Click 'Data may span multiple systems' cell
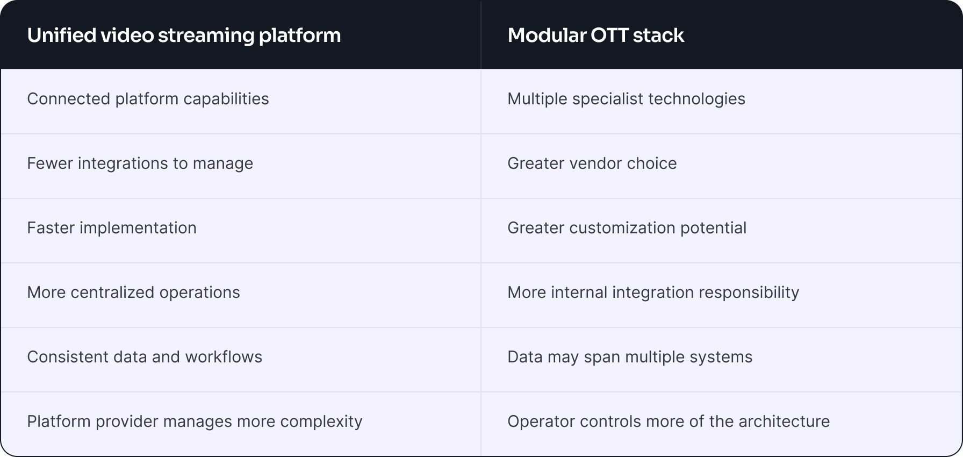Image resolution: width=963 pixels, height=457 pixels. (722, 360)
